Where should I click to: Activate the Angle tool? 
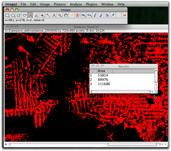tap(36, 15)
